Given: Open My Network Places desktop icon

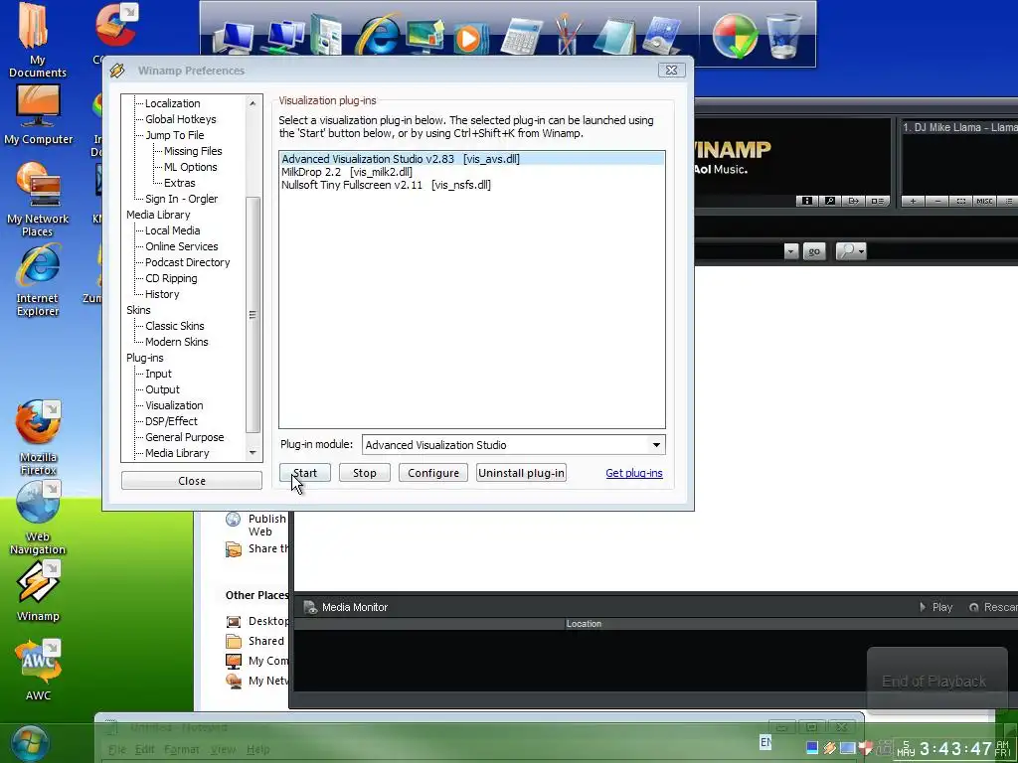Looking at the screenshot, I should click(x=38, y=200).
